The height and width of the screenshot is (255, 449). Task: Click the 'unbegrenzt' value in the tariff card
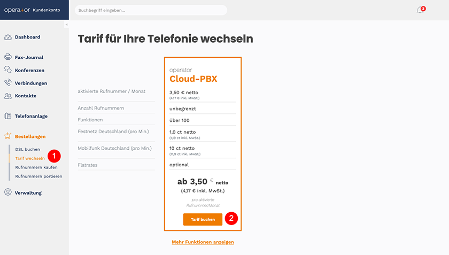[182, 109]
